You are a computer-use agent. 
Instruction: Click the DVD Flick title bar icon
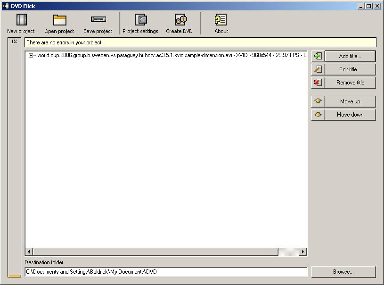[6, 6]
